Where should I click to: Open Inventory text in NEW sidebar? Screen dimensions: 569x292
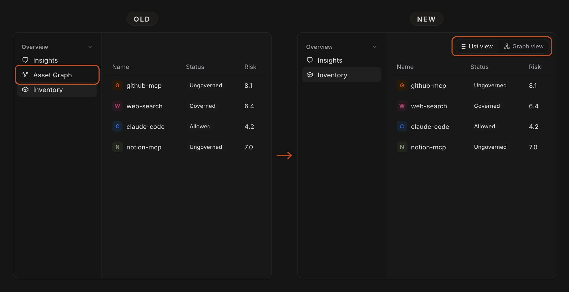[332, 75]
